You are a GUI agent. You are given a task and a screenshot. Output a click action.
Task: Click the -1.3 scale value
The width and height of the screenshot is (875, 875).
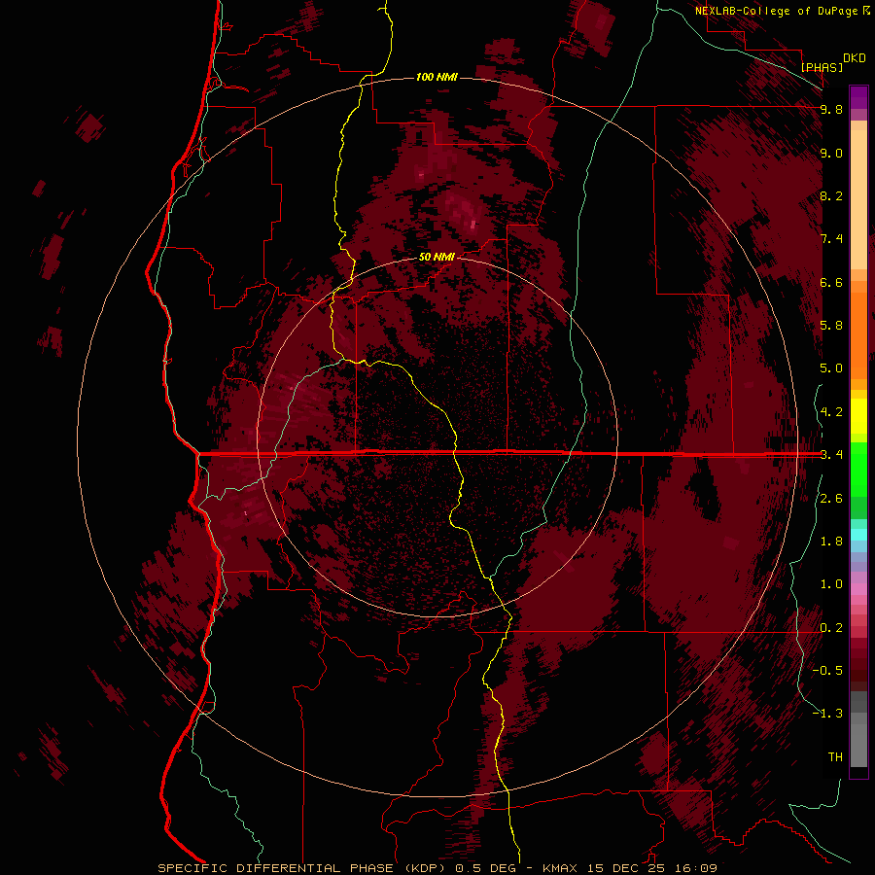coord(827,714)
